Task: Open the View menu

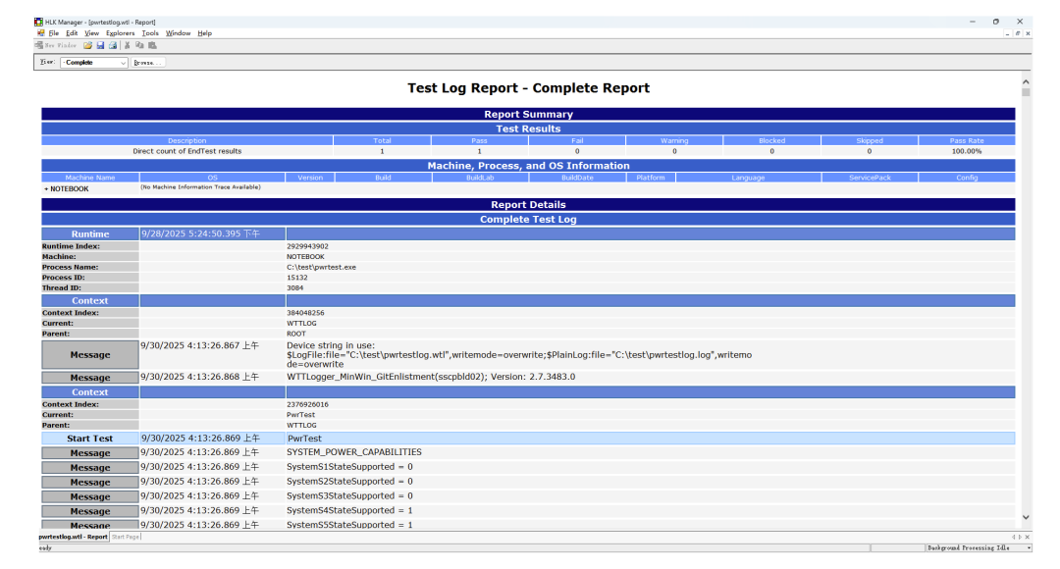Action: coord(92,33)
